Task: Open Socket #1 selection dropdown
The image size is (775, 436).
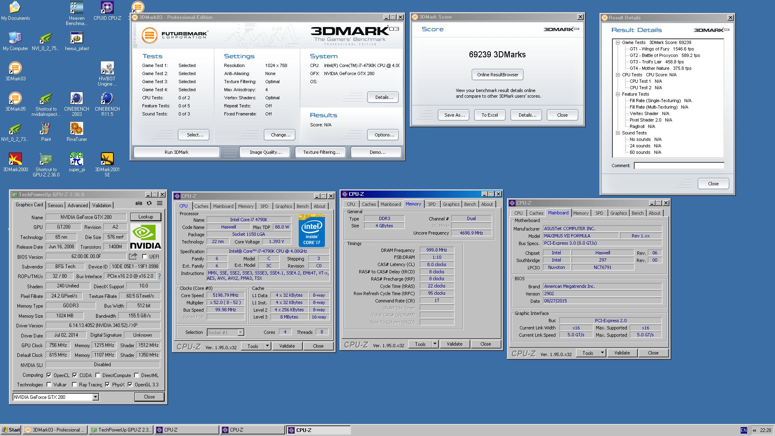Action: pos(241,333)
